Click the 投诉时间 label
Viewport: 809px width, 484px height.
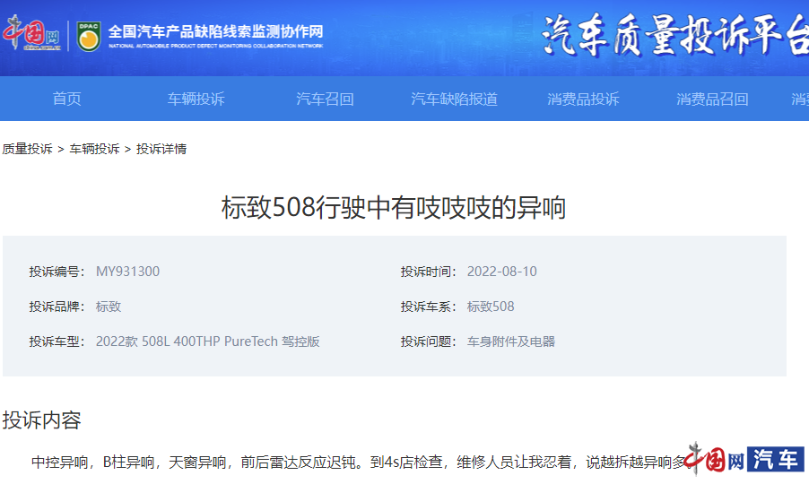(x=428, y=271)
